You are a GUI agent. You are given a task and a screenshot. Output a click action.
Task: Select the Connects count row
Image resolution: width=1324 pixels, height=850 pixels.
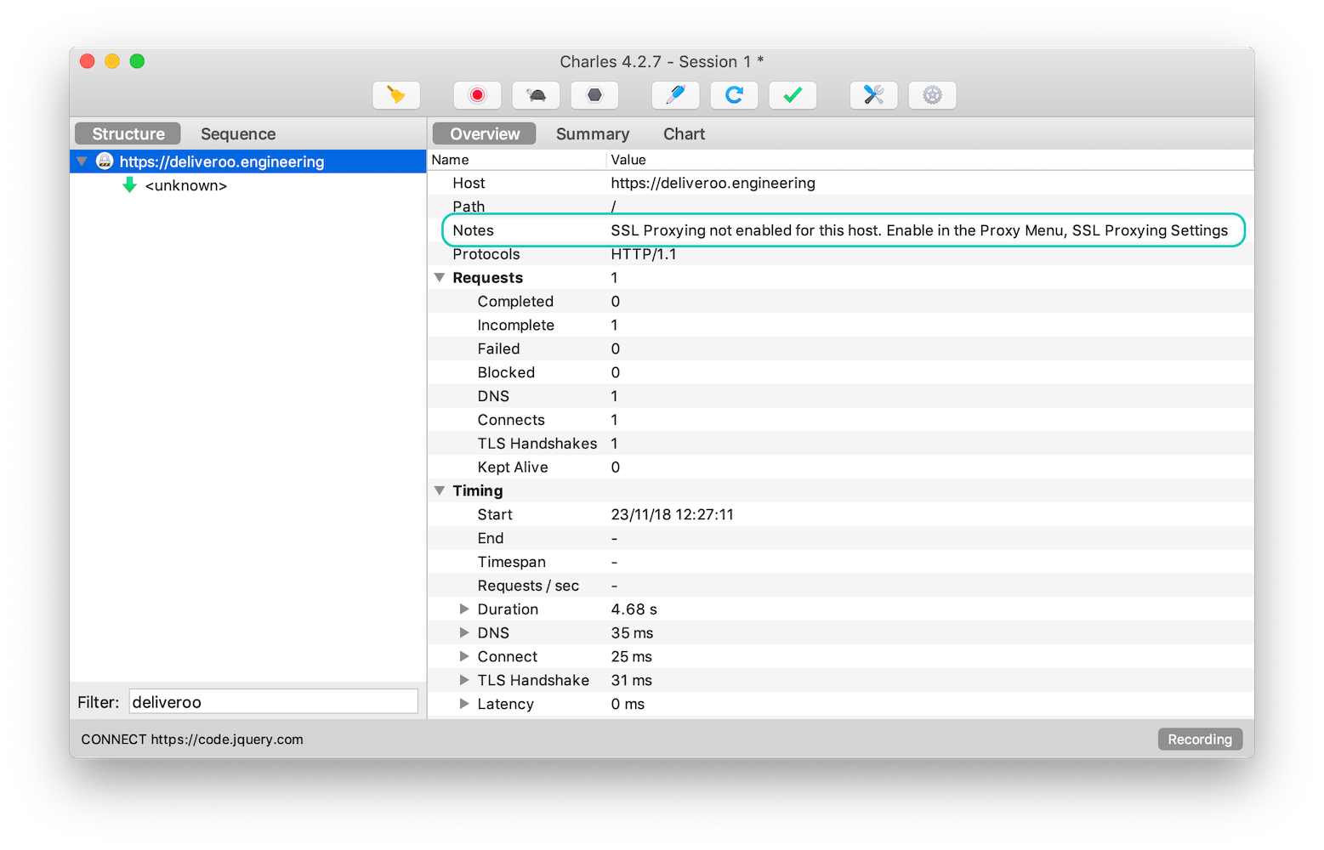point(840,420)
